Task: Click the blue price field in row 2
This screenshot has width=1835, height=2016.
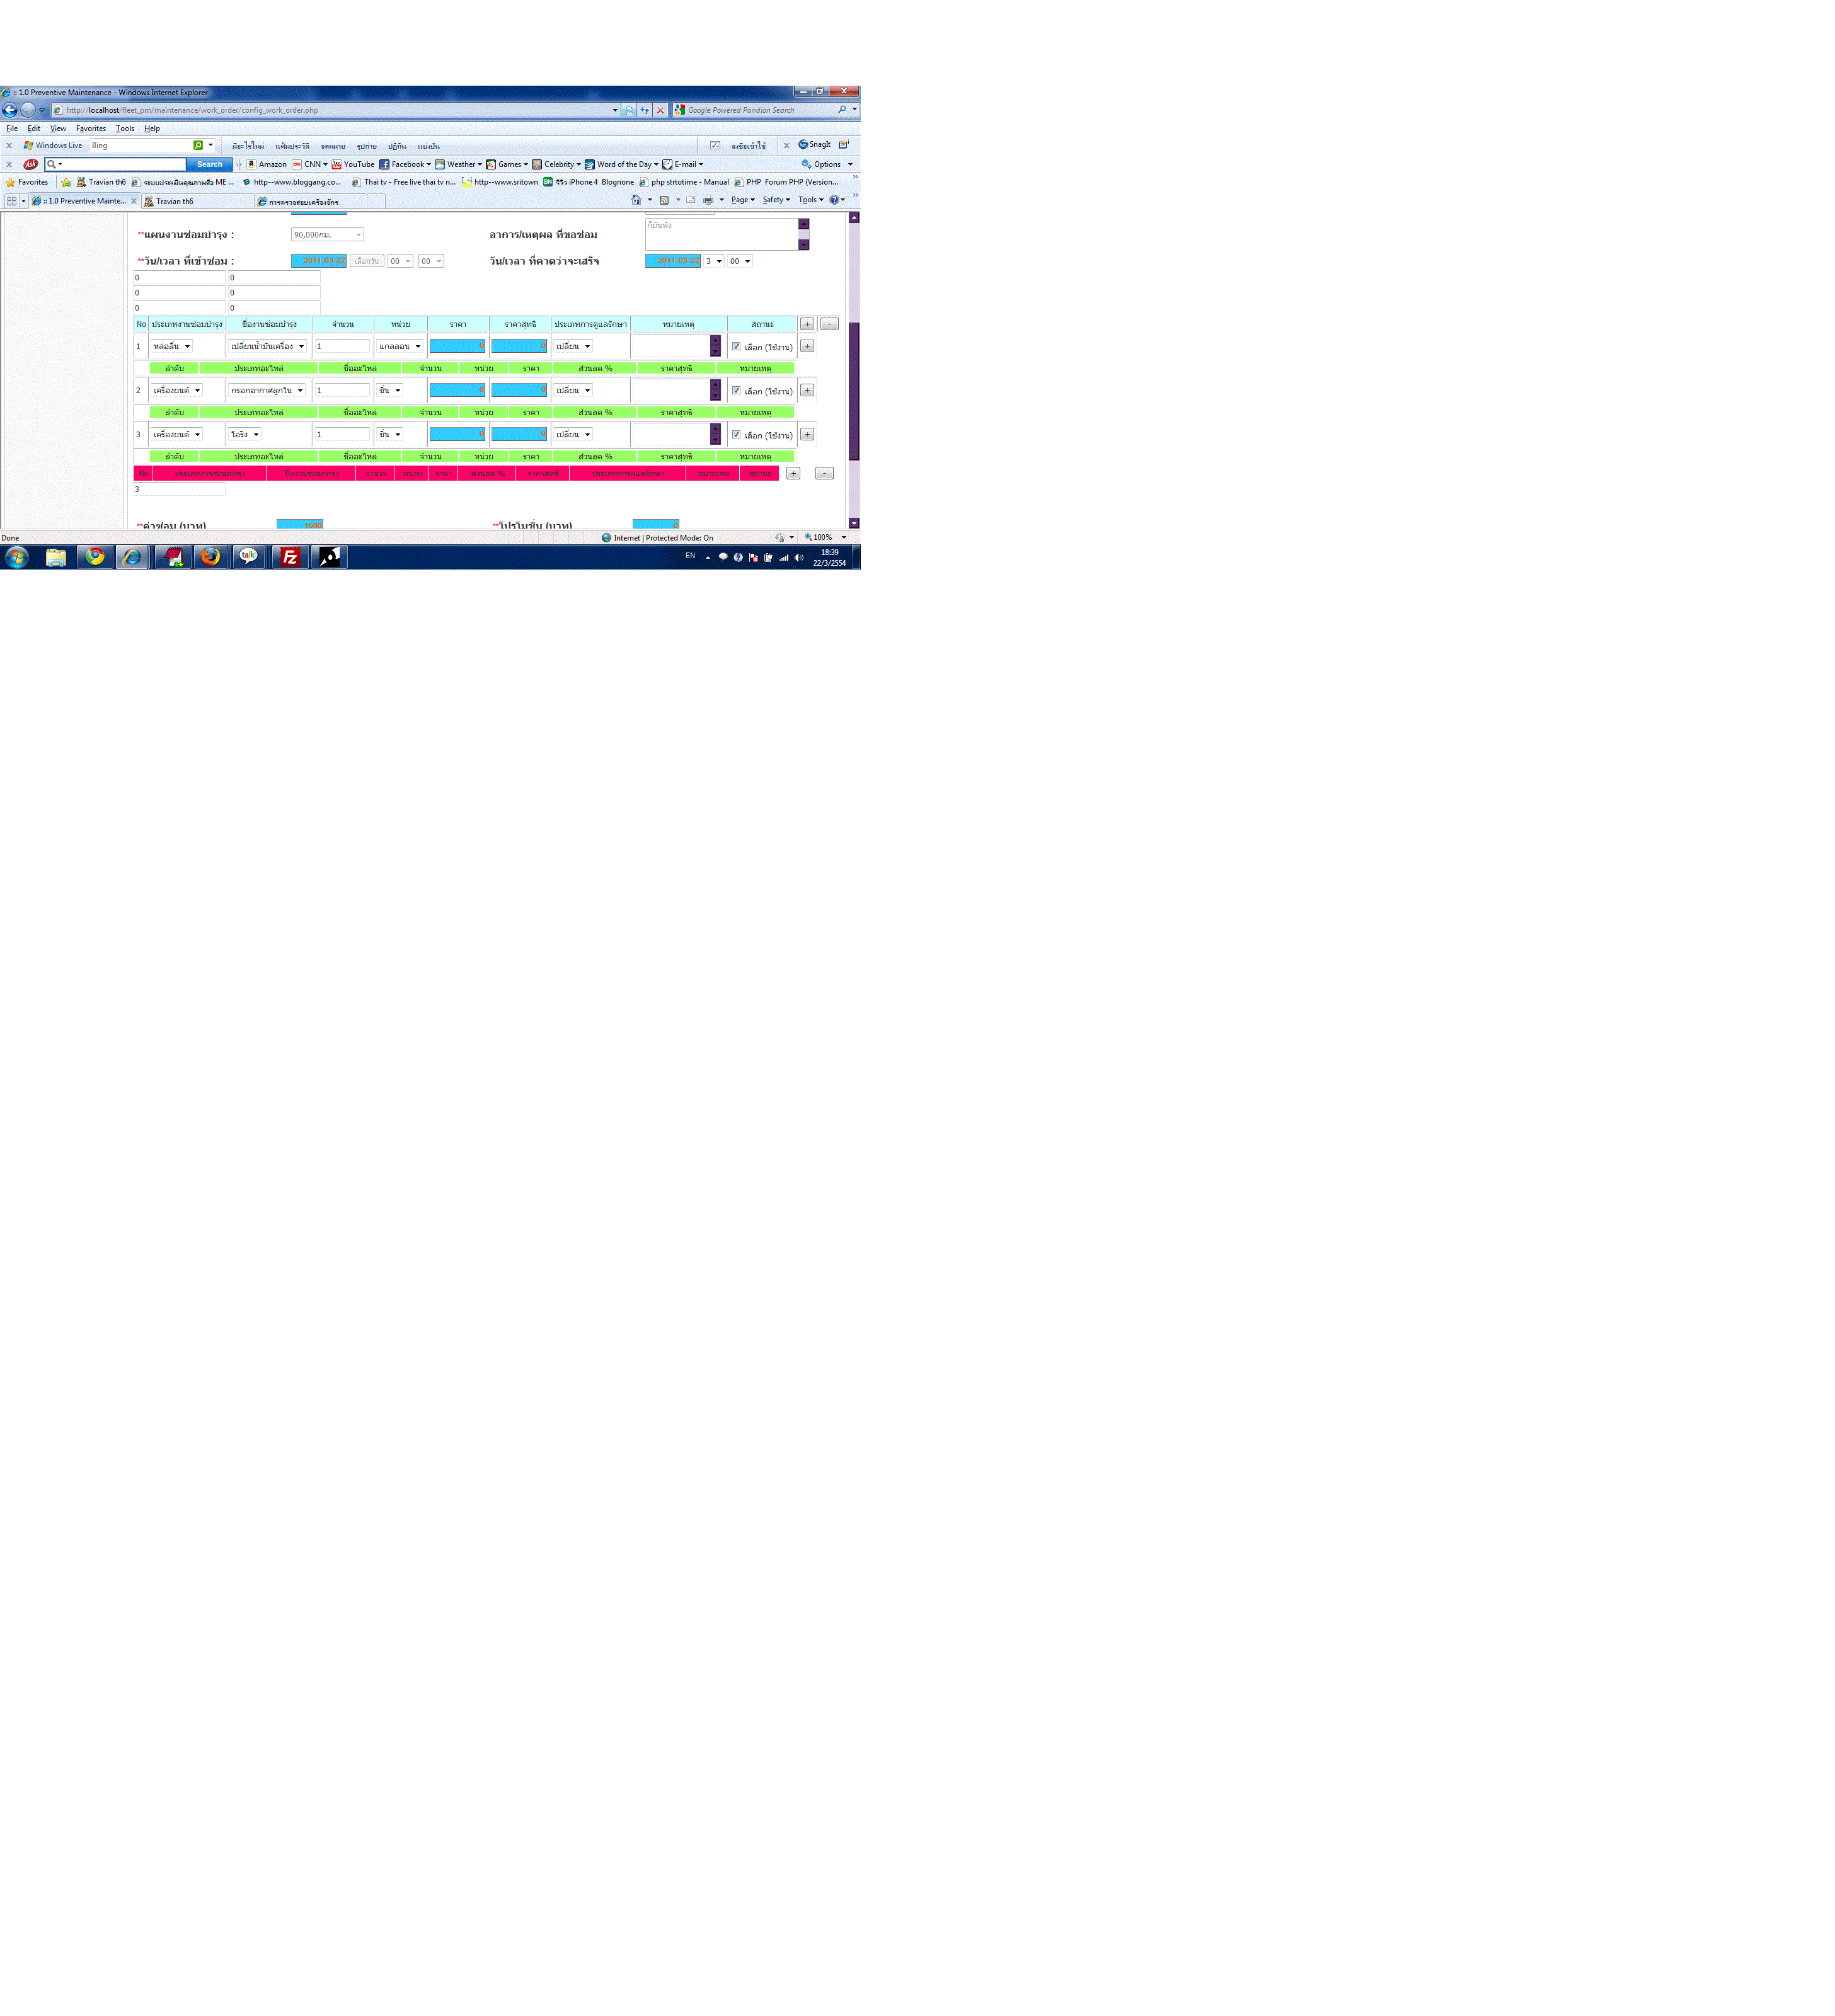Action: click(x=457, y=390)
